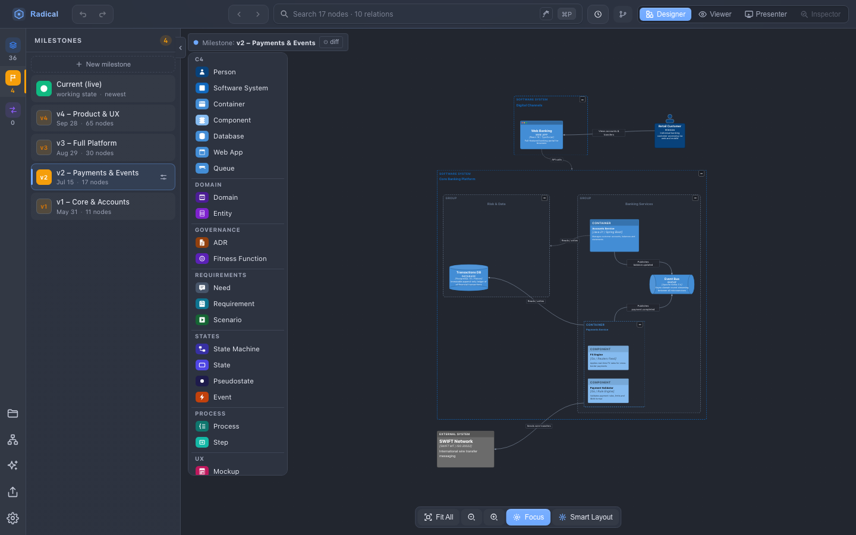Open the history clock icon

[x=598, y=14]
